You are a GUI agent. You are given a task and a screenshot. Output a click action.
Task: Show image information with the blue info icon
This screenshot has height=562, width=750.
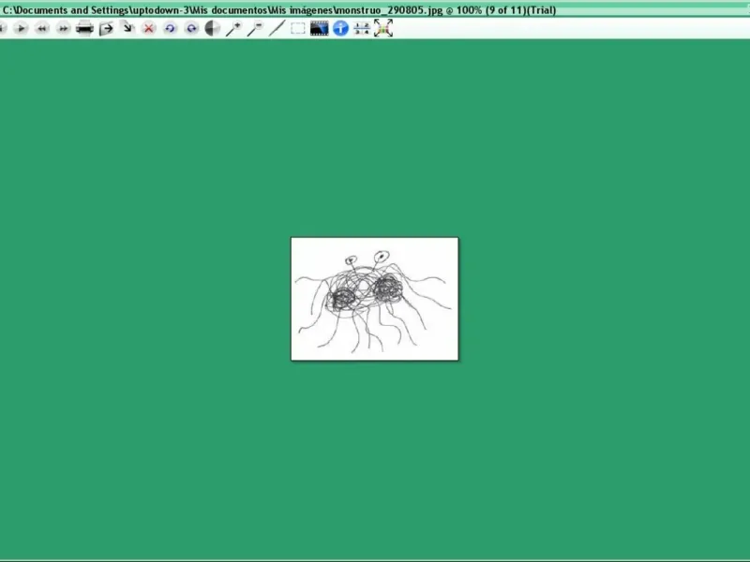pyautogui.click(x=340, y=29)
